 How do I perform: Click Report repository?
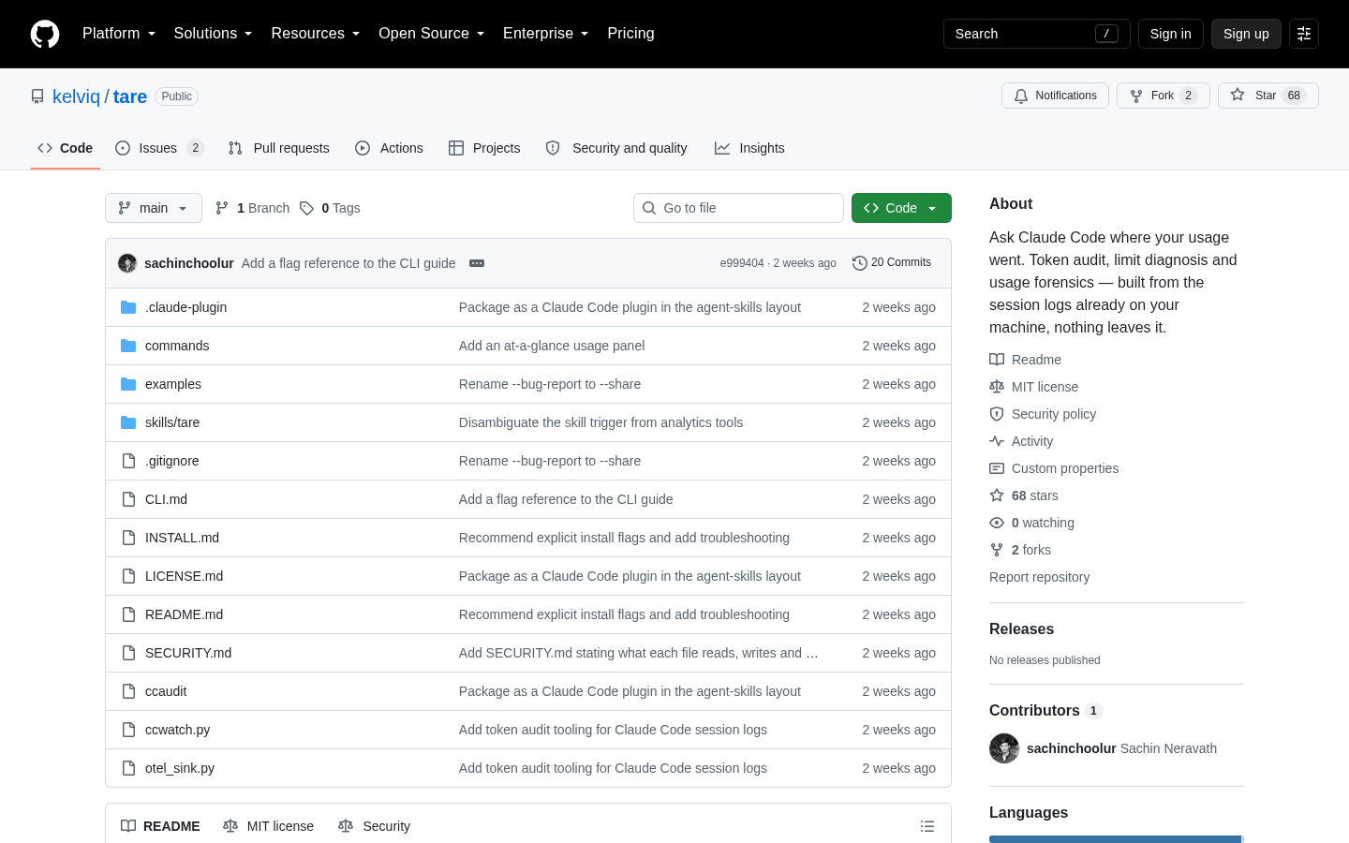[x=1039, y=577]
